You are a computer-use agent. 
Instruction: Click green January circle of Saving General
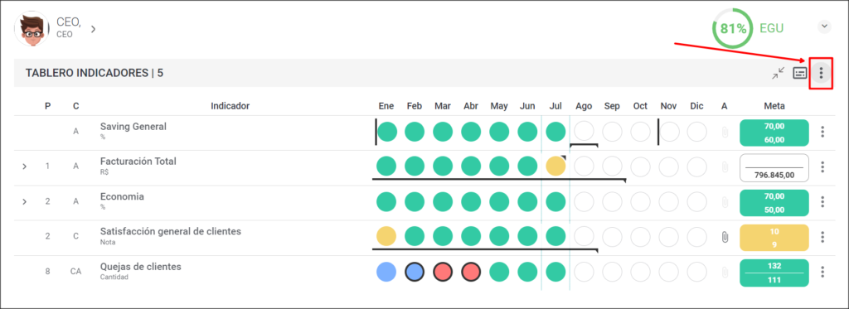(387, 132)
